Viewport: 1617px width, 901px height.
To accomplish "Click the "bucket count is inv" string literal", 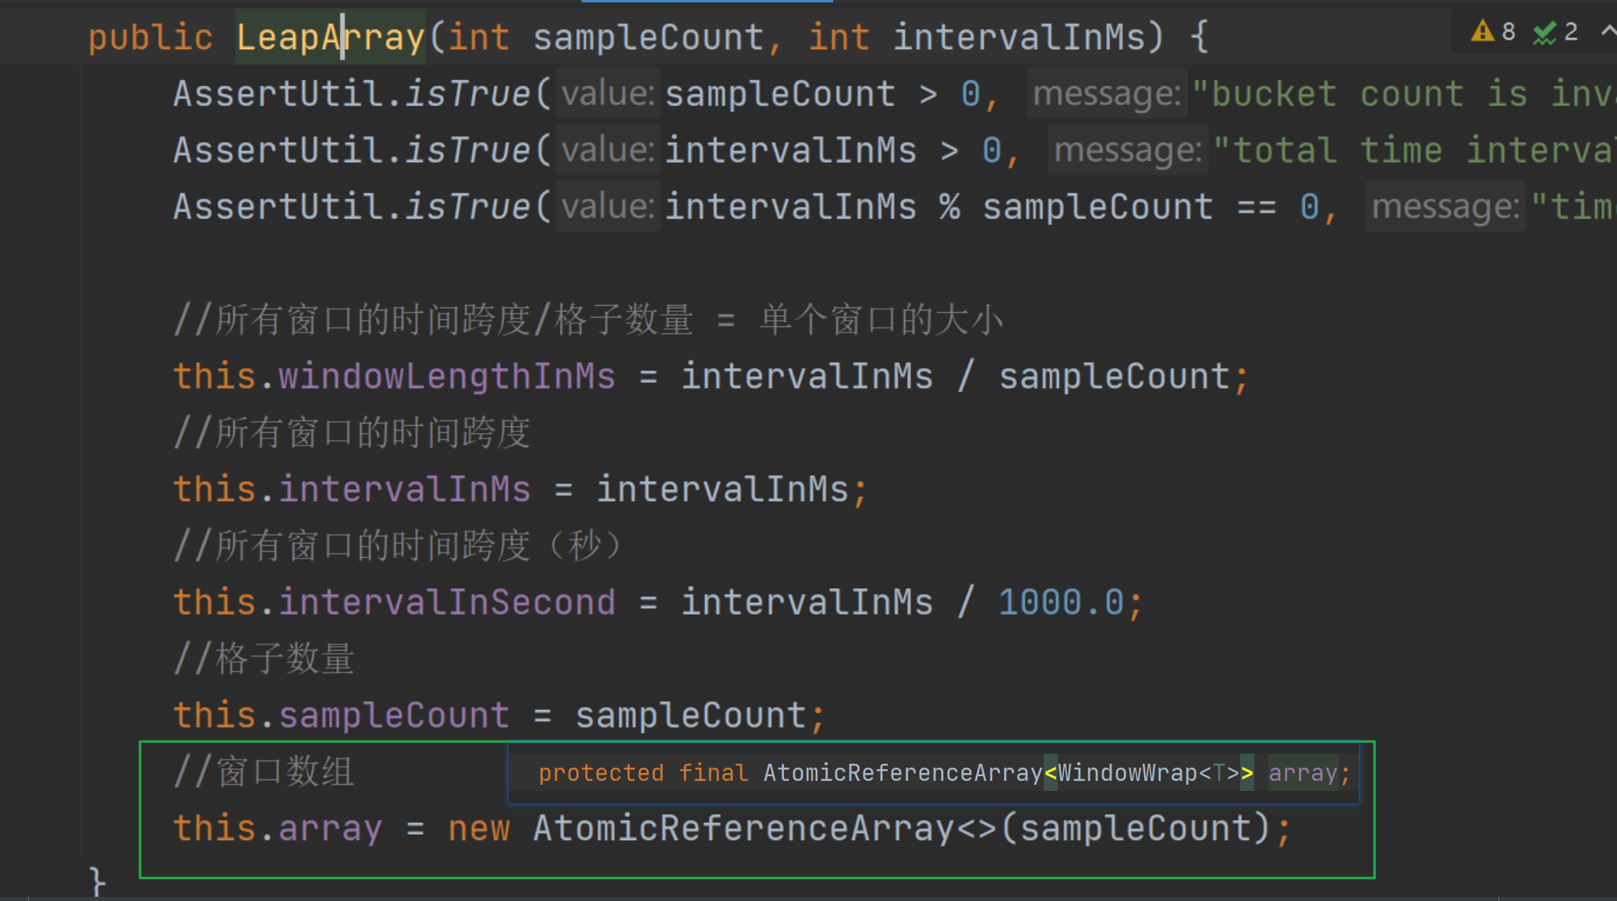I will pyautogui.click(x=1404, y=94).
